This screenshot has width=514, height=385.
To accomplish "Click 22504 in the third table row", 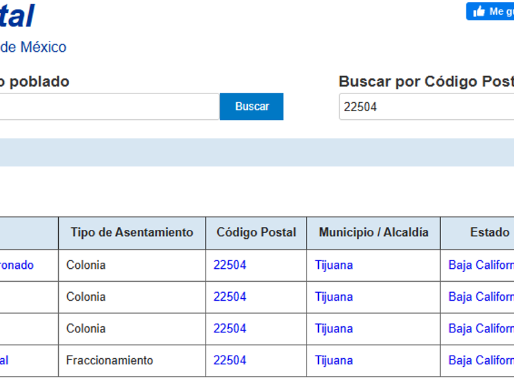I will (229, 329).
